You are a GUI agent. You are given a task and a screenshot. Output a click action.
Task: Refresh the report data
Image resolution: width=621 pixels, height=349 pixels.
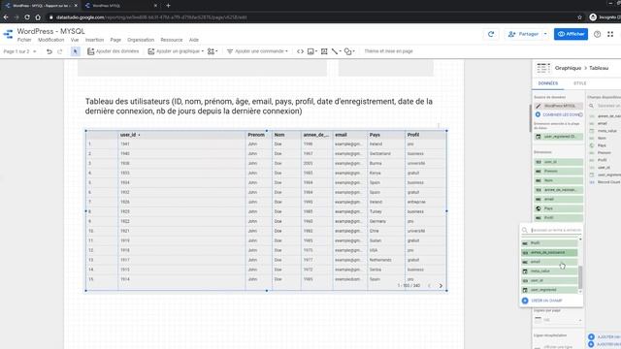491,34
